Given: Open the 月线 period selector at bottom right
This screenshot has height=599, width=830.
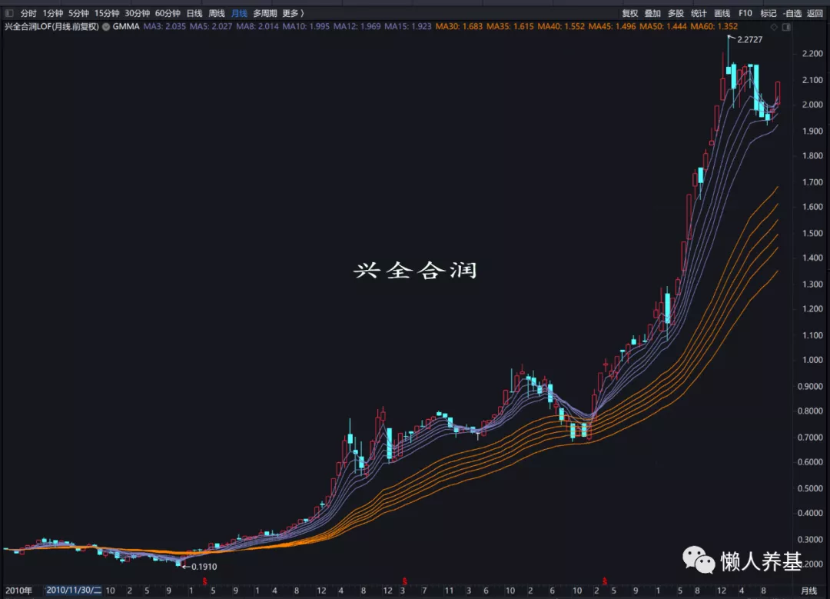Looking at the screenshot, I should (x=808, y=591).
